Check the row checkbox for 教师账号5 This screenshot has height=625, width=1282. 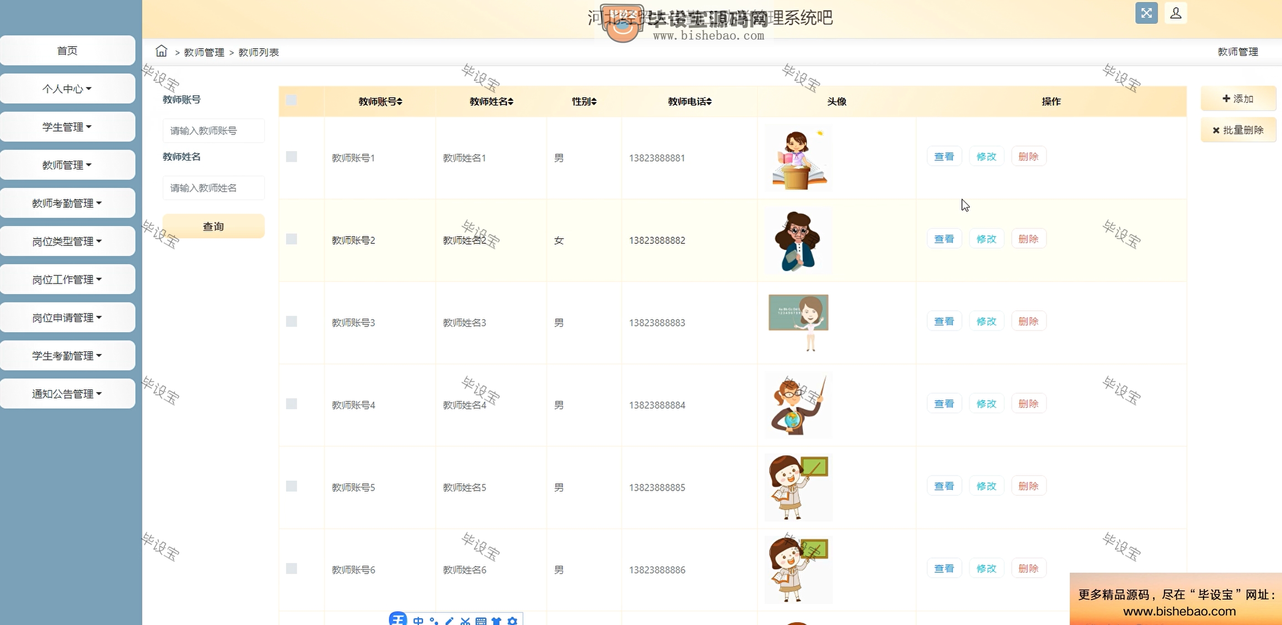pyautogui.click(x=291, y=486)
